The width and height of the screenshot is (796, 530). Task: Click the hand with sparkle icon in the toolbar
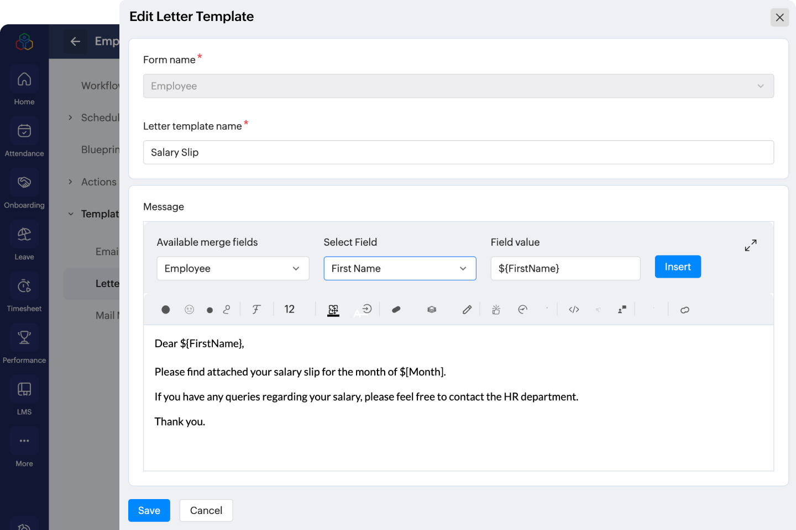click(496, 310)
